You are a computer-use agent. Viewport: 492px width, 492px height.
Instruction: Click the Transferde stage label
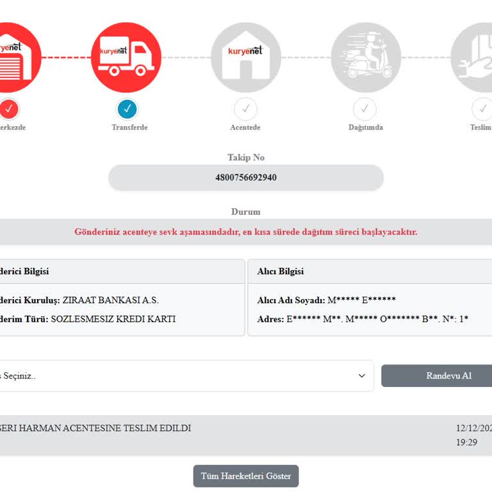tap(129, 127)
